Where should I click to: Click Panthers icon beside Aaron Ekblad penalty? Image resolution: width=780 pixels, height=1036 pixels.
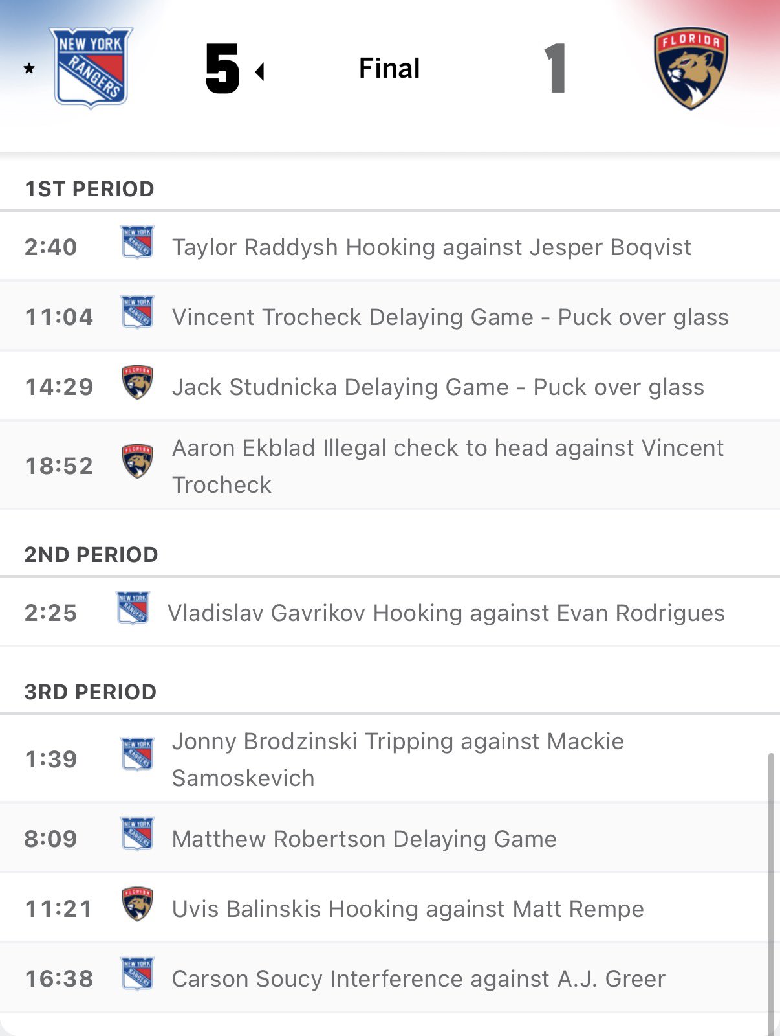[137, 461]
